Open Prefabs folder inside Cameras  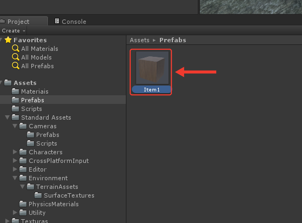point(48,135)
